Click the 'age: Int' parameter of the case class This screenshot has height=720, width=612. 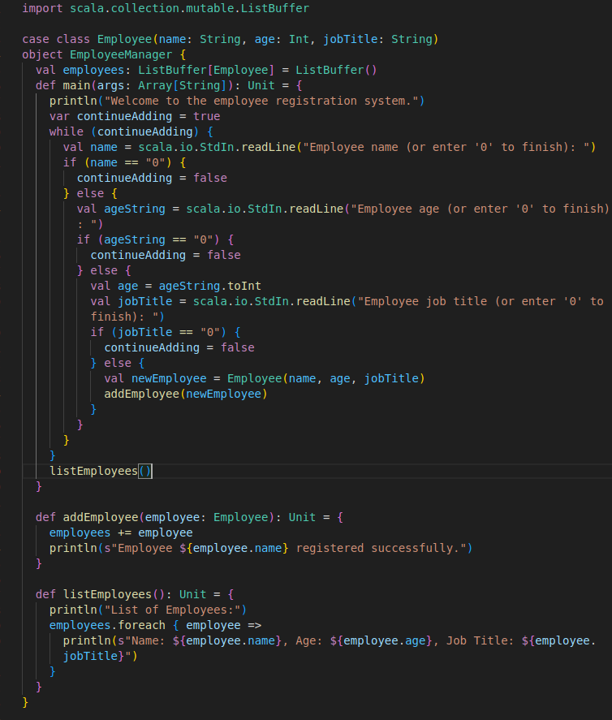click(282, 39)
